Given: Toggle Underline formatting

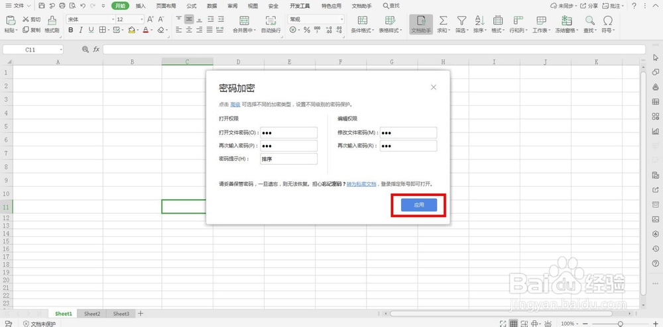Looking at the screenshot, I should pyautogui.click(x=91, y=30).
